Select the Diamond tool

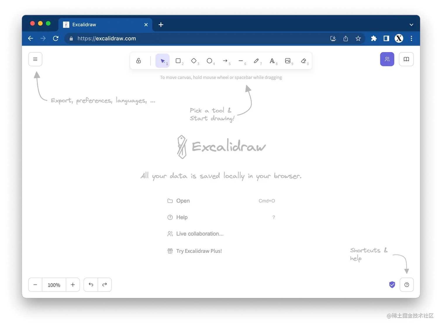[x=194, y=61]
